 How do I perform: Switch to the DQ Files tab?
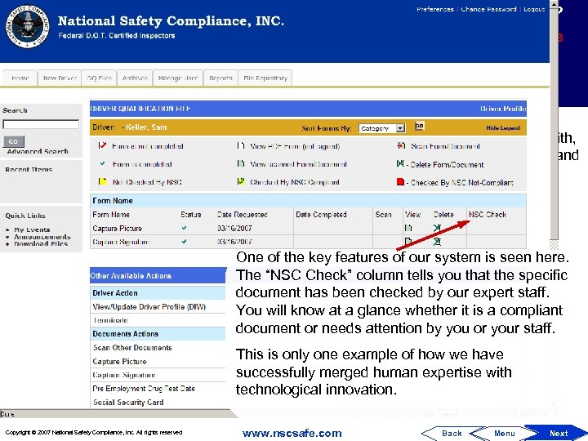[99, 78]
